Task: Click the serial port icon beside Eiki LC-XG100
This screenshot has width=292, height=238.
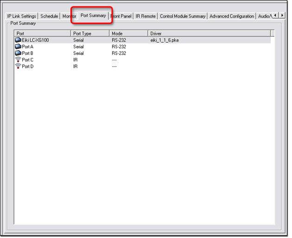Action: 18,40
